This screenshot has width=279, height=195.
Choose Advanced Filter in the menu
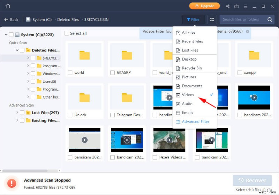(x=195, y=122)
